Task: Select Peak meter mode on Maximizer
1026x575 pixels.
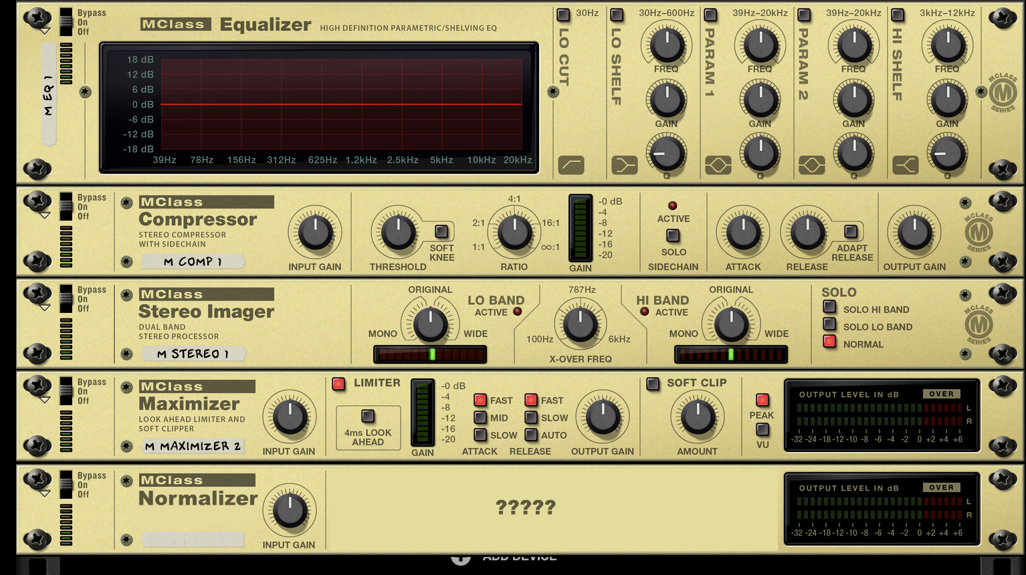Action: pos(762,400)
